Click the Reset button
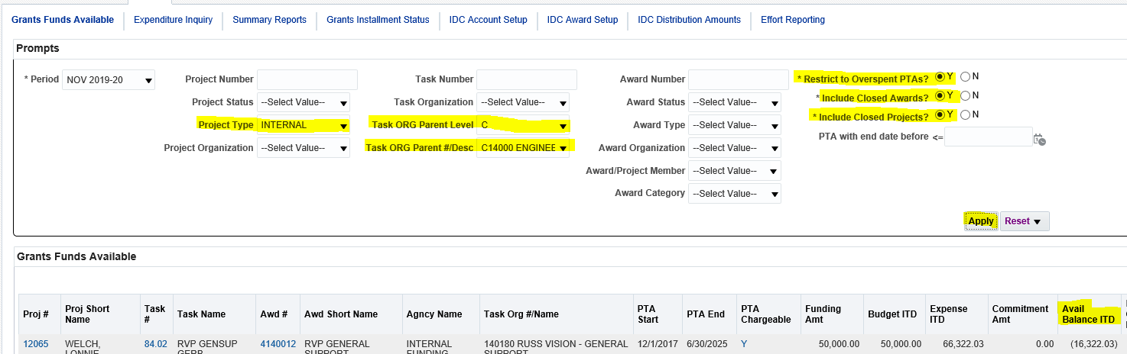Viewport: 1127px width, 354px height. point(1024,221)
